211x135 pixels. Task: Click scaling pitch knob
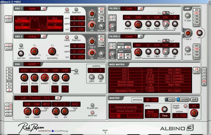coord(92,77)
